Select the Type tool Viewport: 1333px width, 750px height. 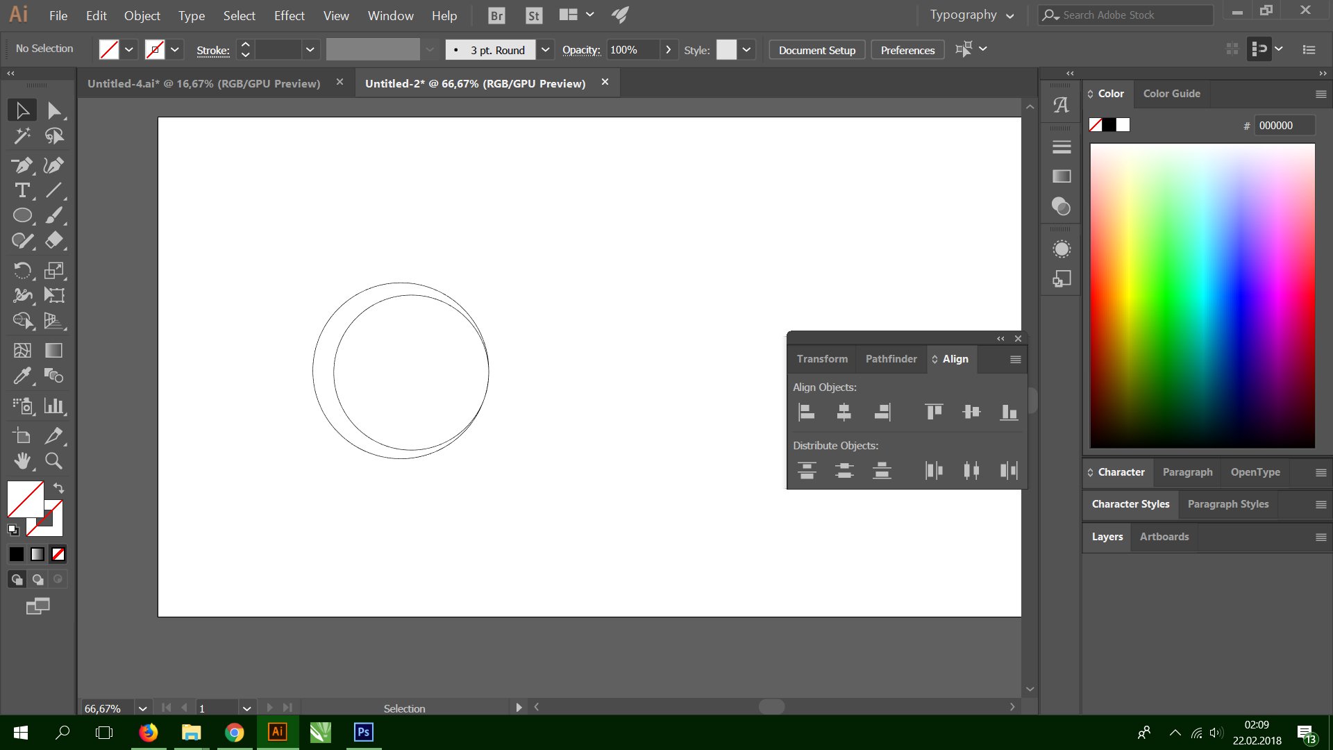[22, 190]
